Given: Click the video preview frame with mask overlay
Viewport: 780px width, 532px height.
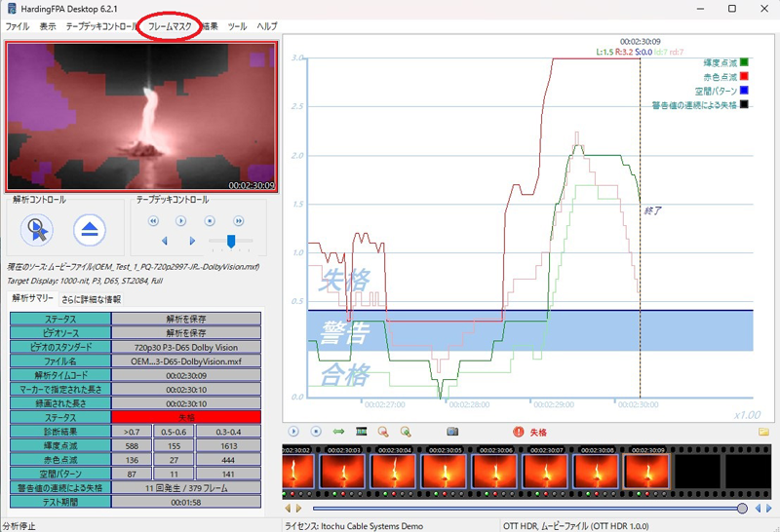Looking at the screenshot, I should click(141, 116).
